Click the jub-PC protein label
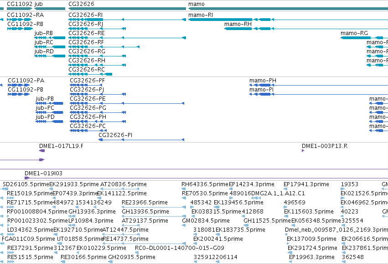This screenshot has height=264, width=388. (45, 108)
